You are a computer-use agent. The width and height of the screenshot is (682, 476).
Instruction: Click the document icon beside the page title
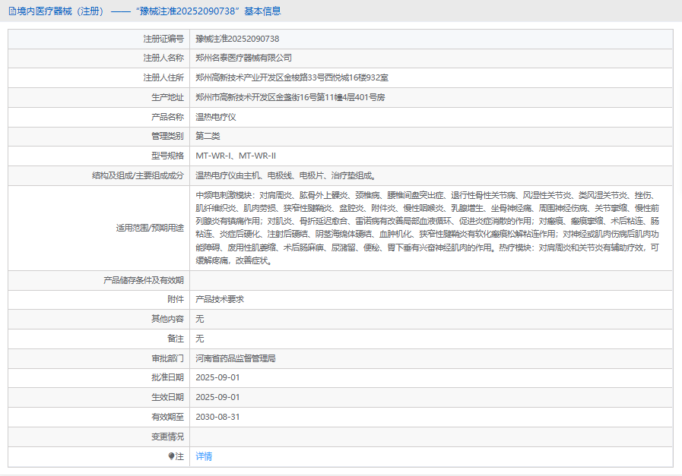(12, 11)
